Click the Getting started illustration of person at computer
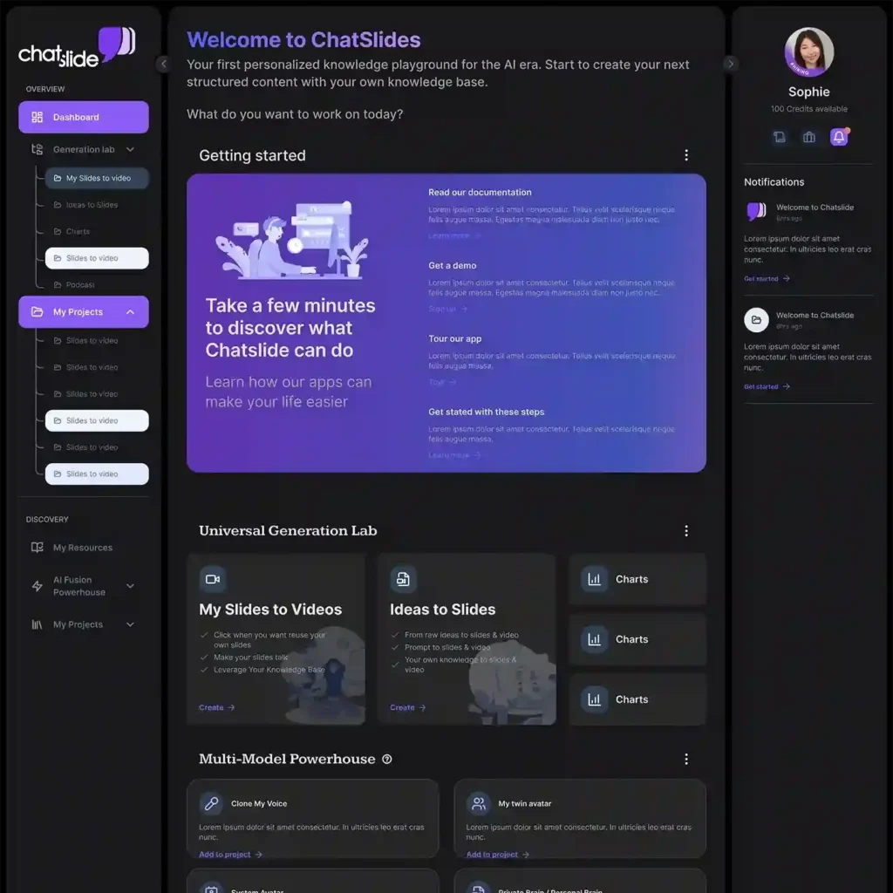 coord(291,240)
